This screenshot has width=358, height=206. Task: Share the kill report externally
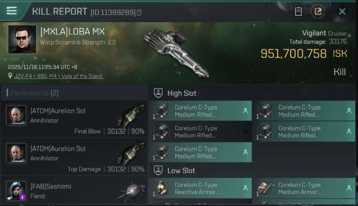pos(318,12)
